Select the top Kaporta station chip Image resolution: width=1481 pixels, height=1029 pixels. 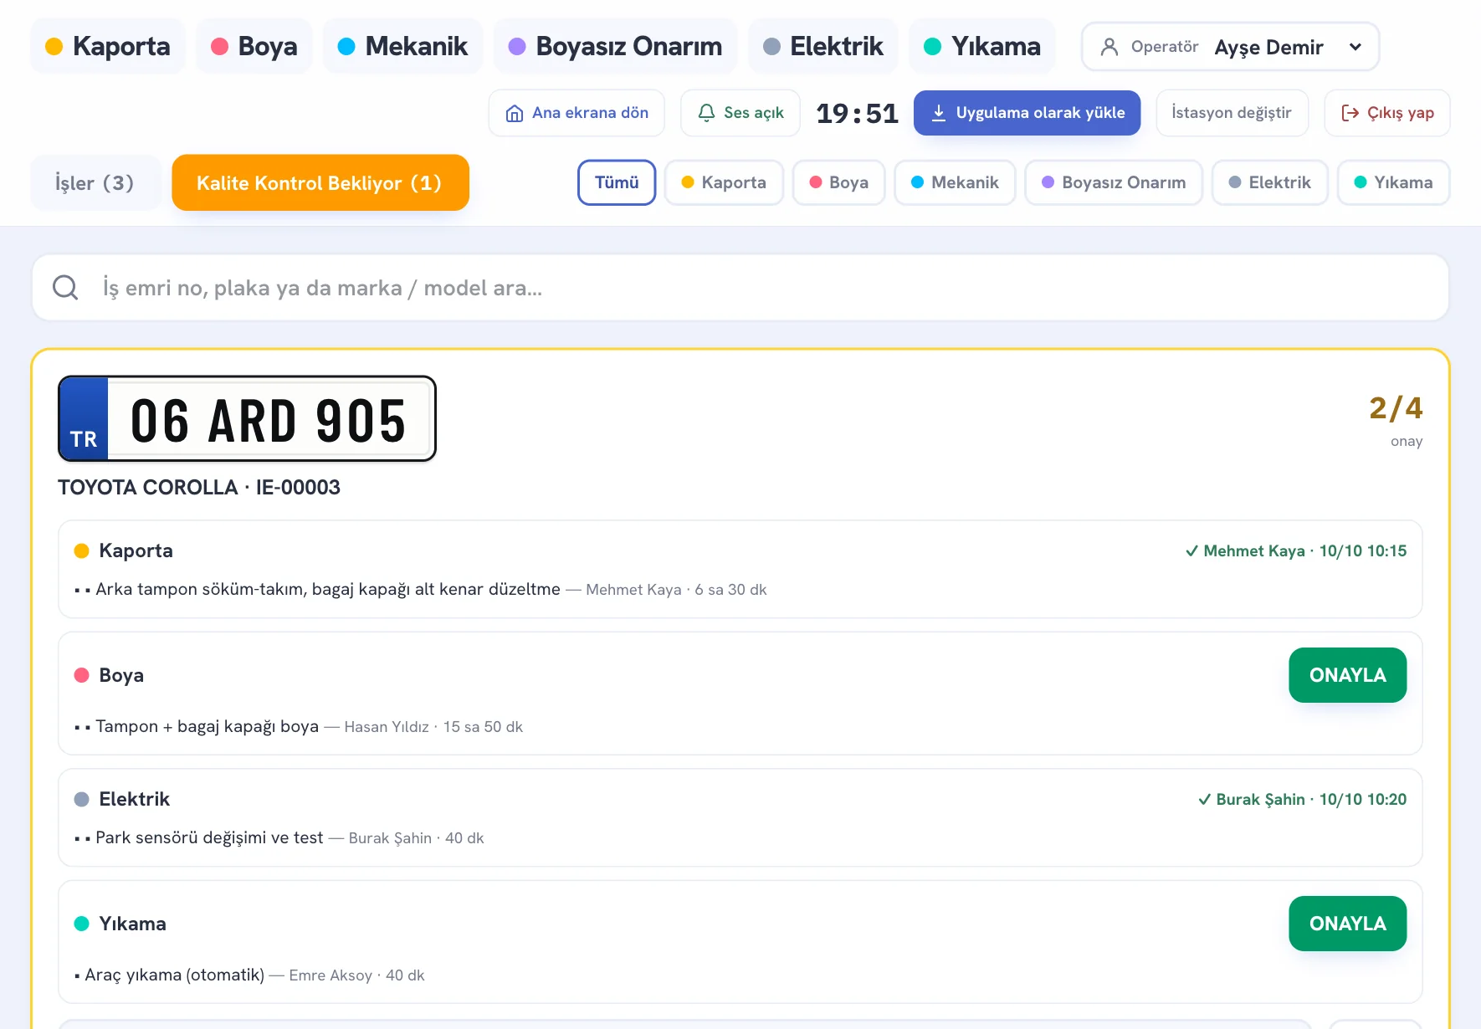[x=108, y=46]
